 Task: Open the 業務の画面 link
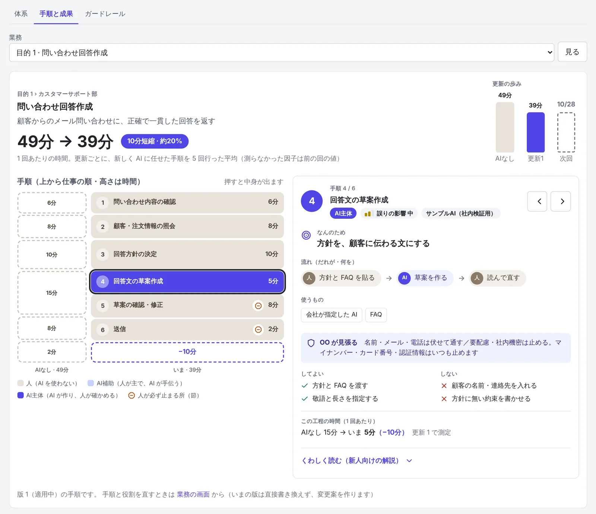pos(193,494)
